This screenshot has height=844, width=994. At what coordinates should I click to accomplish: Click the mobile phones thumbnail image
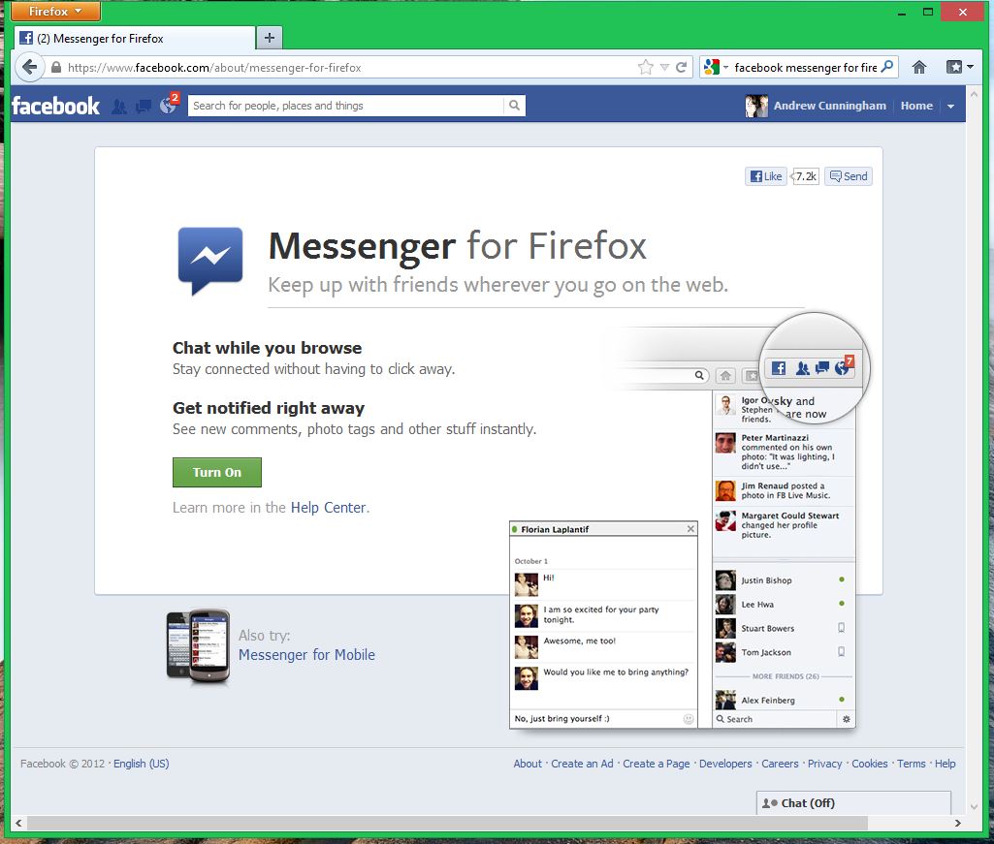(199, 646)
